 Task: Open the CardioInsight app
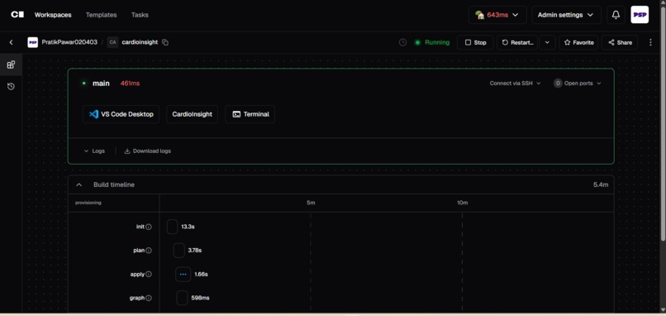(192, 114)
